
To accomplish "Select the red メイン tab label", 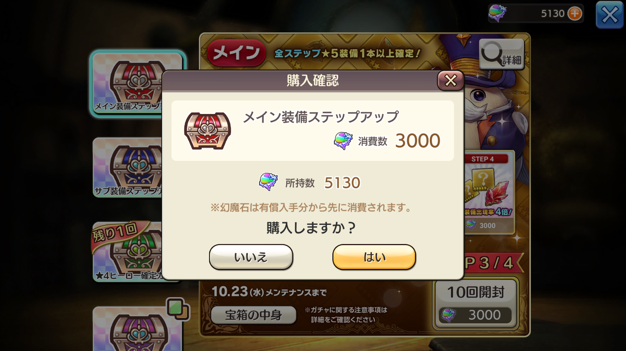I will (x=236, y=53).
